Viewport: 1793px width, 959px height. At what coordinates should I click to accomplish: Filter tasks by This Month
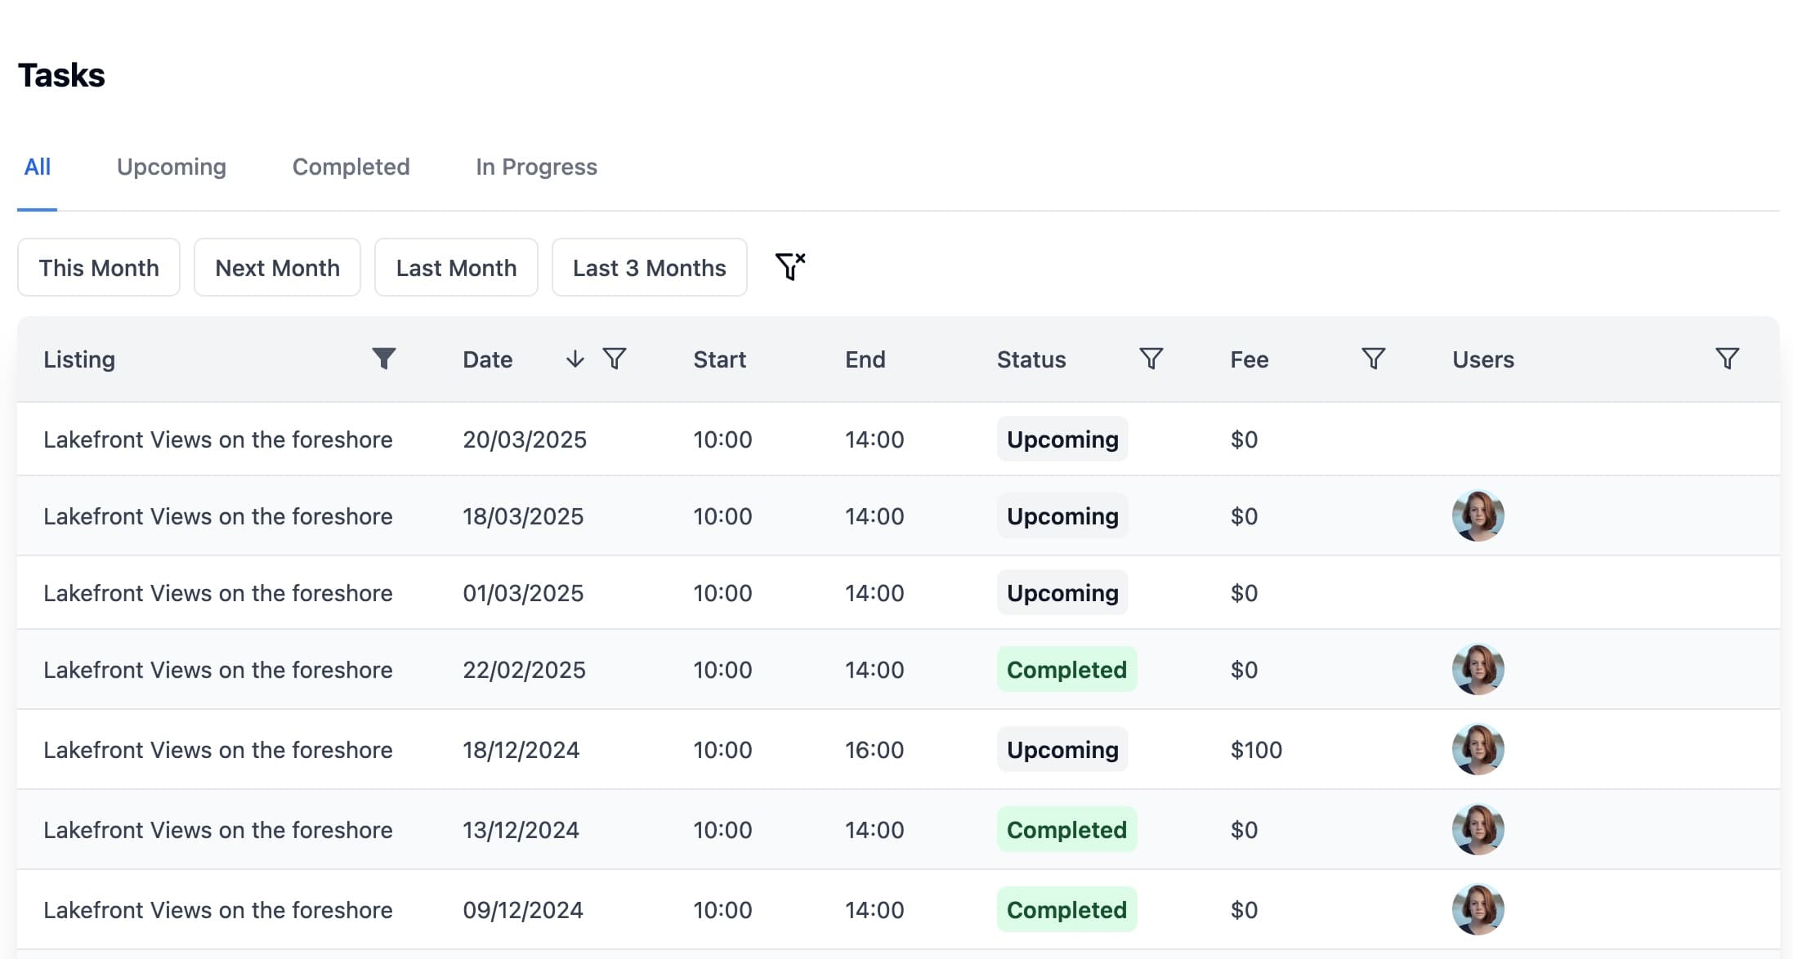(x=99, y=267)
